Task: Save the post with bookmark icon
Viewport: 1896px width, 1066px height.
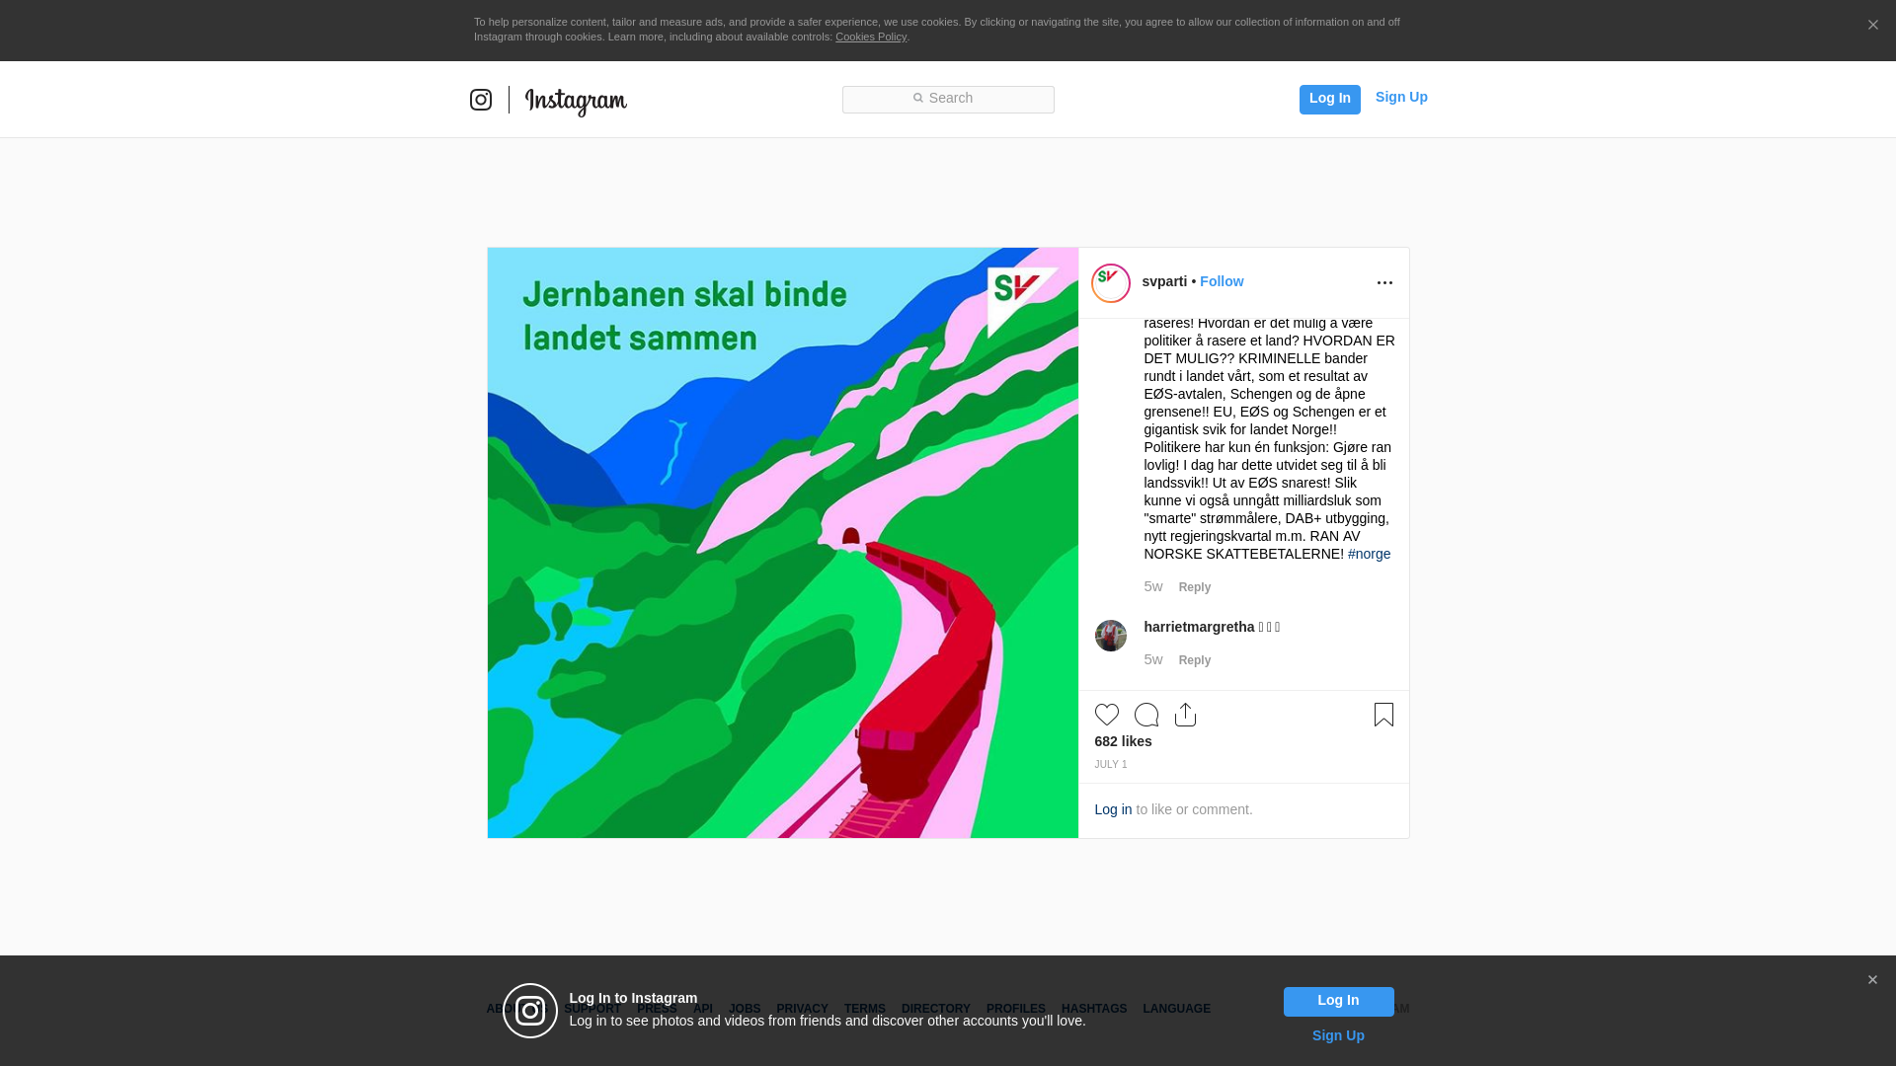Action: [x=1383, y=715]
